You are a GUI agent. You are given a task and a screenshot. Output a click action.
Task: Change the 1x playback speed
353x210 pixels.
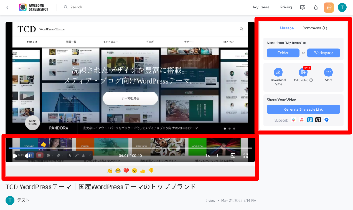click(x=207, y=155)
